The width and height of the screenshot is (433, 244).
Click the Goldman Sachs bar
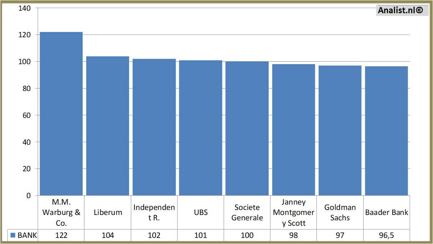tap(340, 130)
